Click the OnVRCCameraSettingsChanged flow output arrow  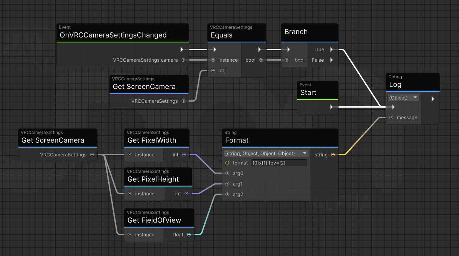(182, 49)
